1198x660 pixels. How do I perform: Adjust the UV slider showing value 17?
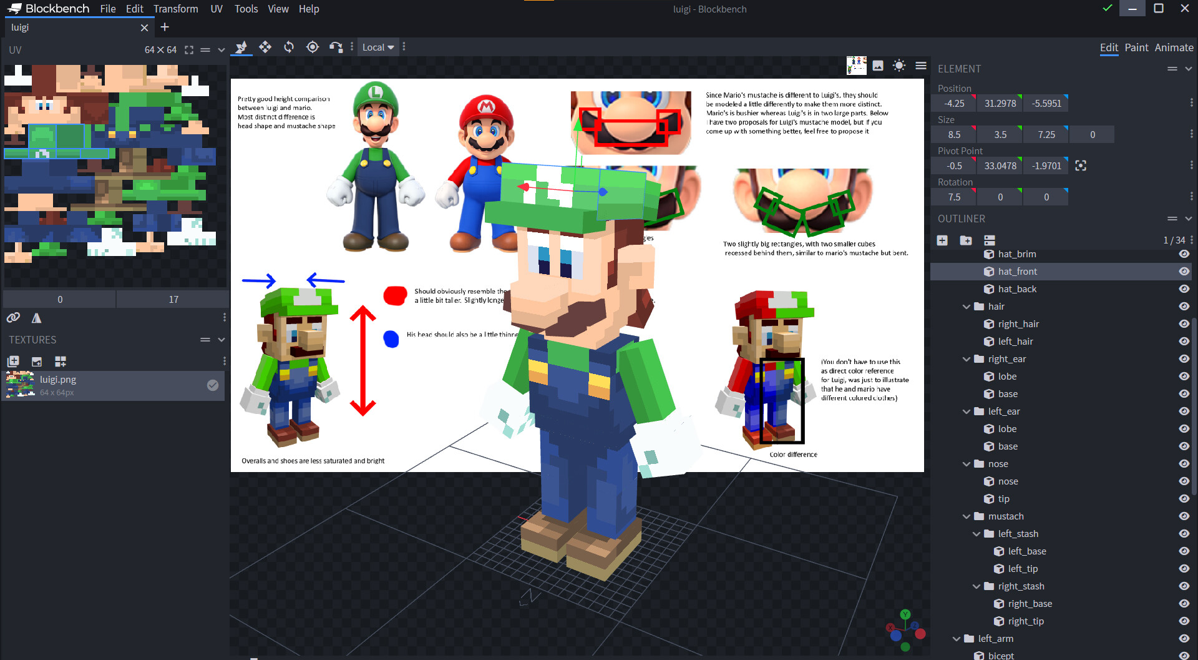[x=172, y=298]
